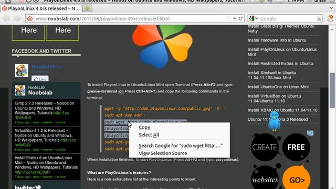Choose Search Google for "sudo wget http:..."
This screenshot has width=336, height=189.
pyautogui.click(x=181, y=146)
